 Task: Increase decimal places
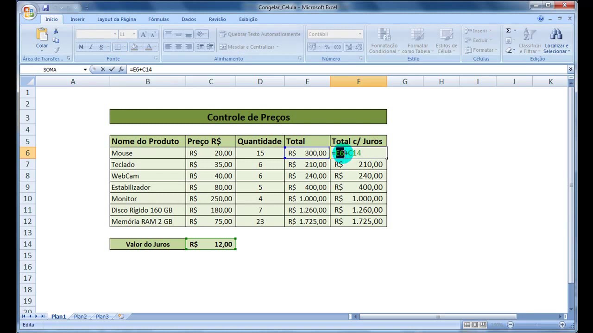(349, 47)
